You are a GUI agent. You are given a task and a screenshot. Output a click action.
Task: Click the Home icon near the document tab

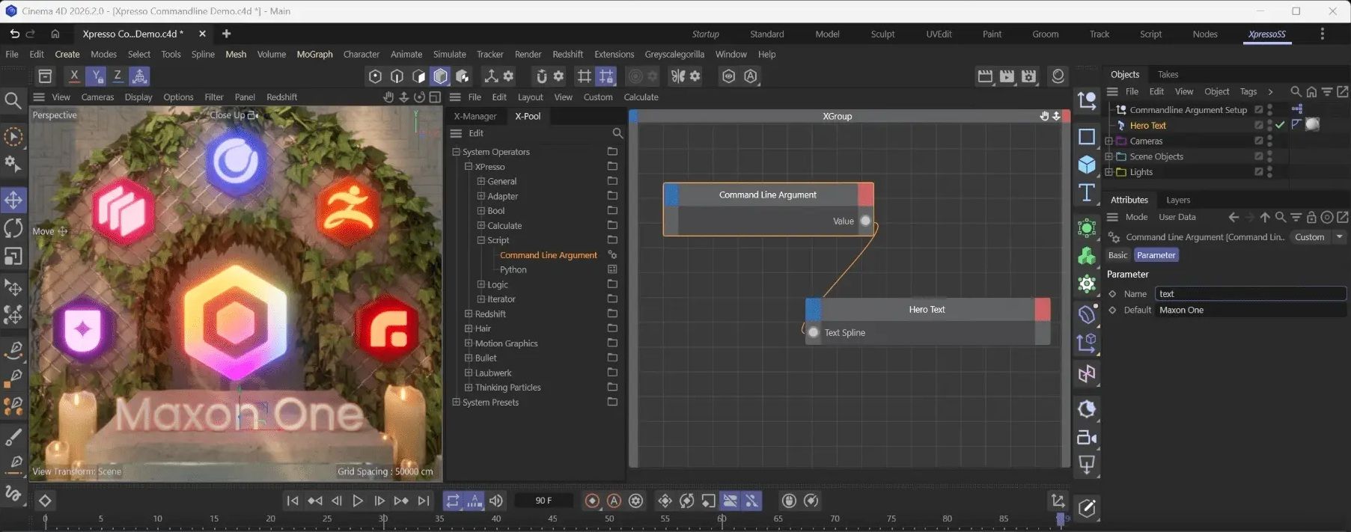(x=55, y=34)
